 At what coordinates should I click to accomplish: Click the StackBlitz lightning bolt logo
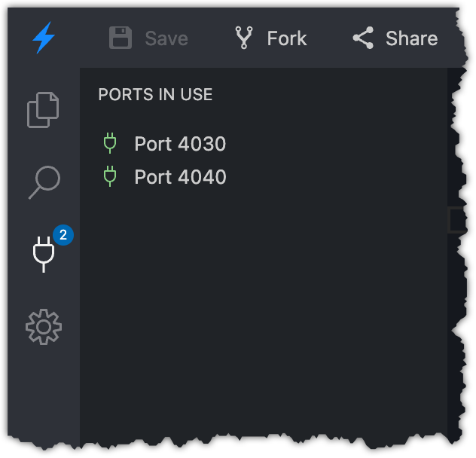coord(44,38)
